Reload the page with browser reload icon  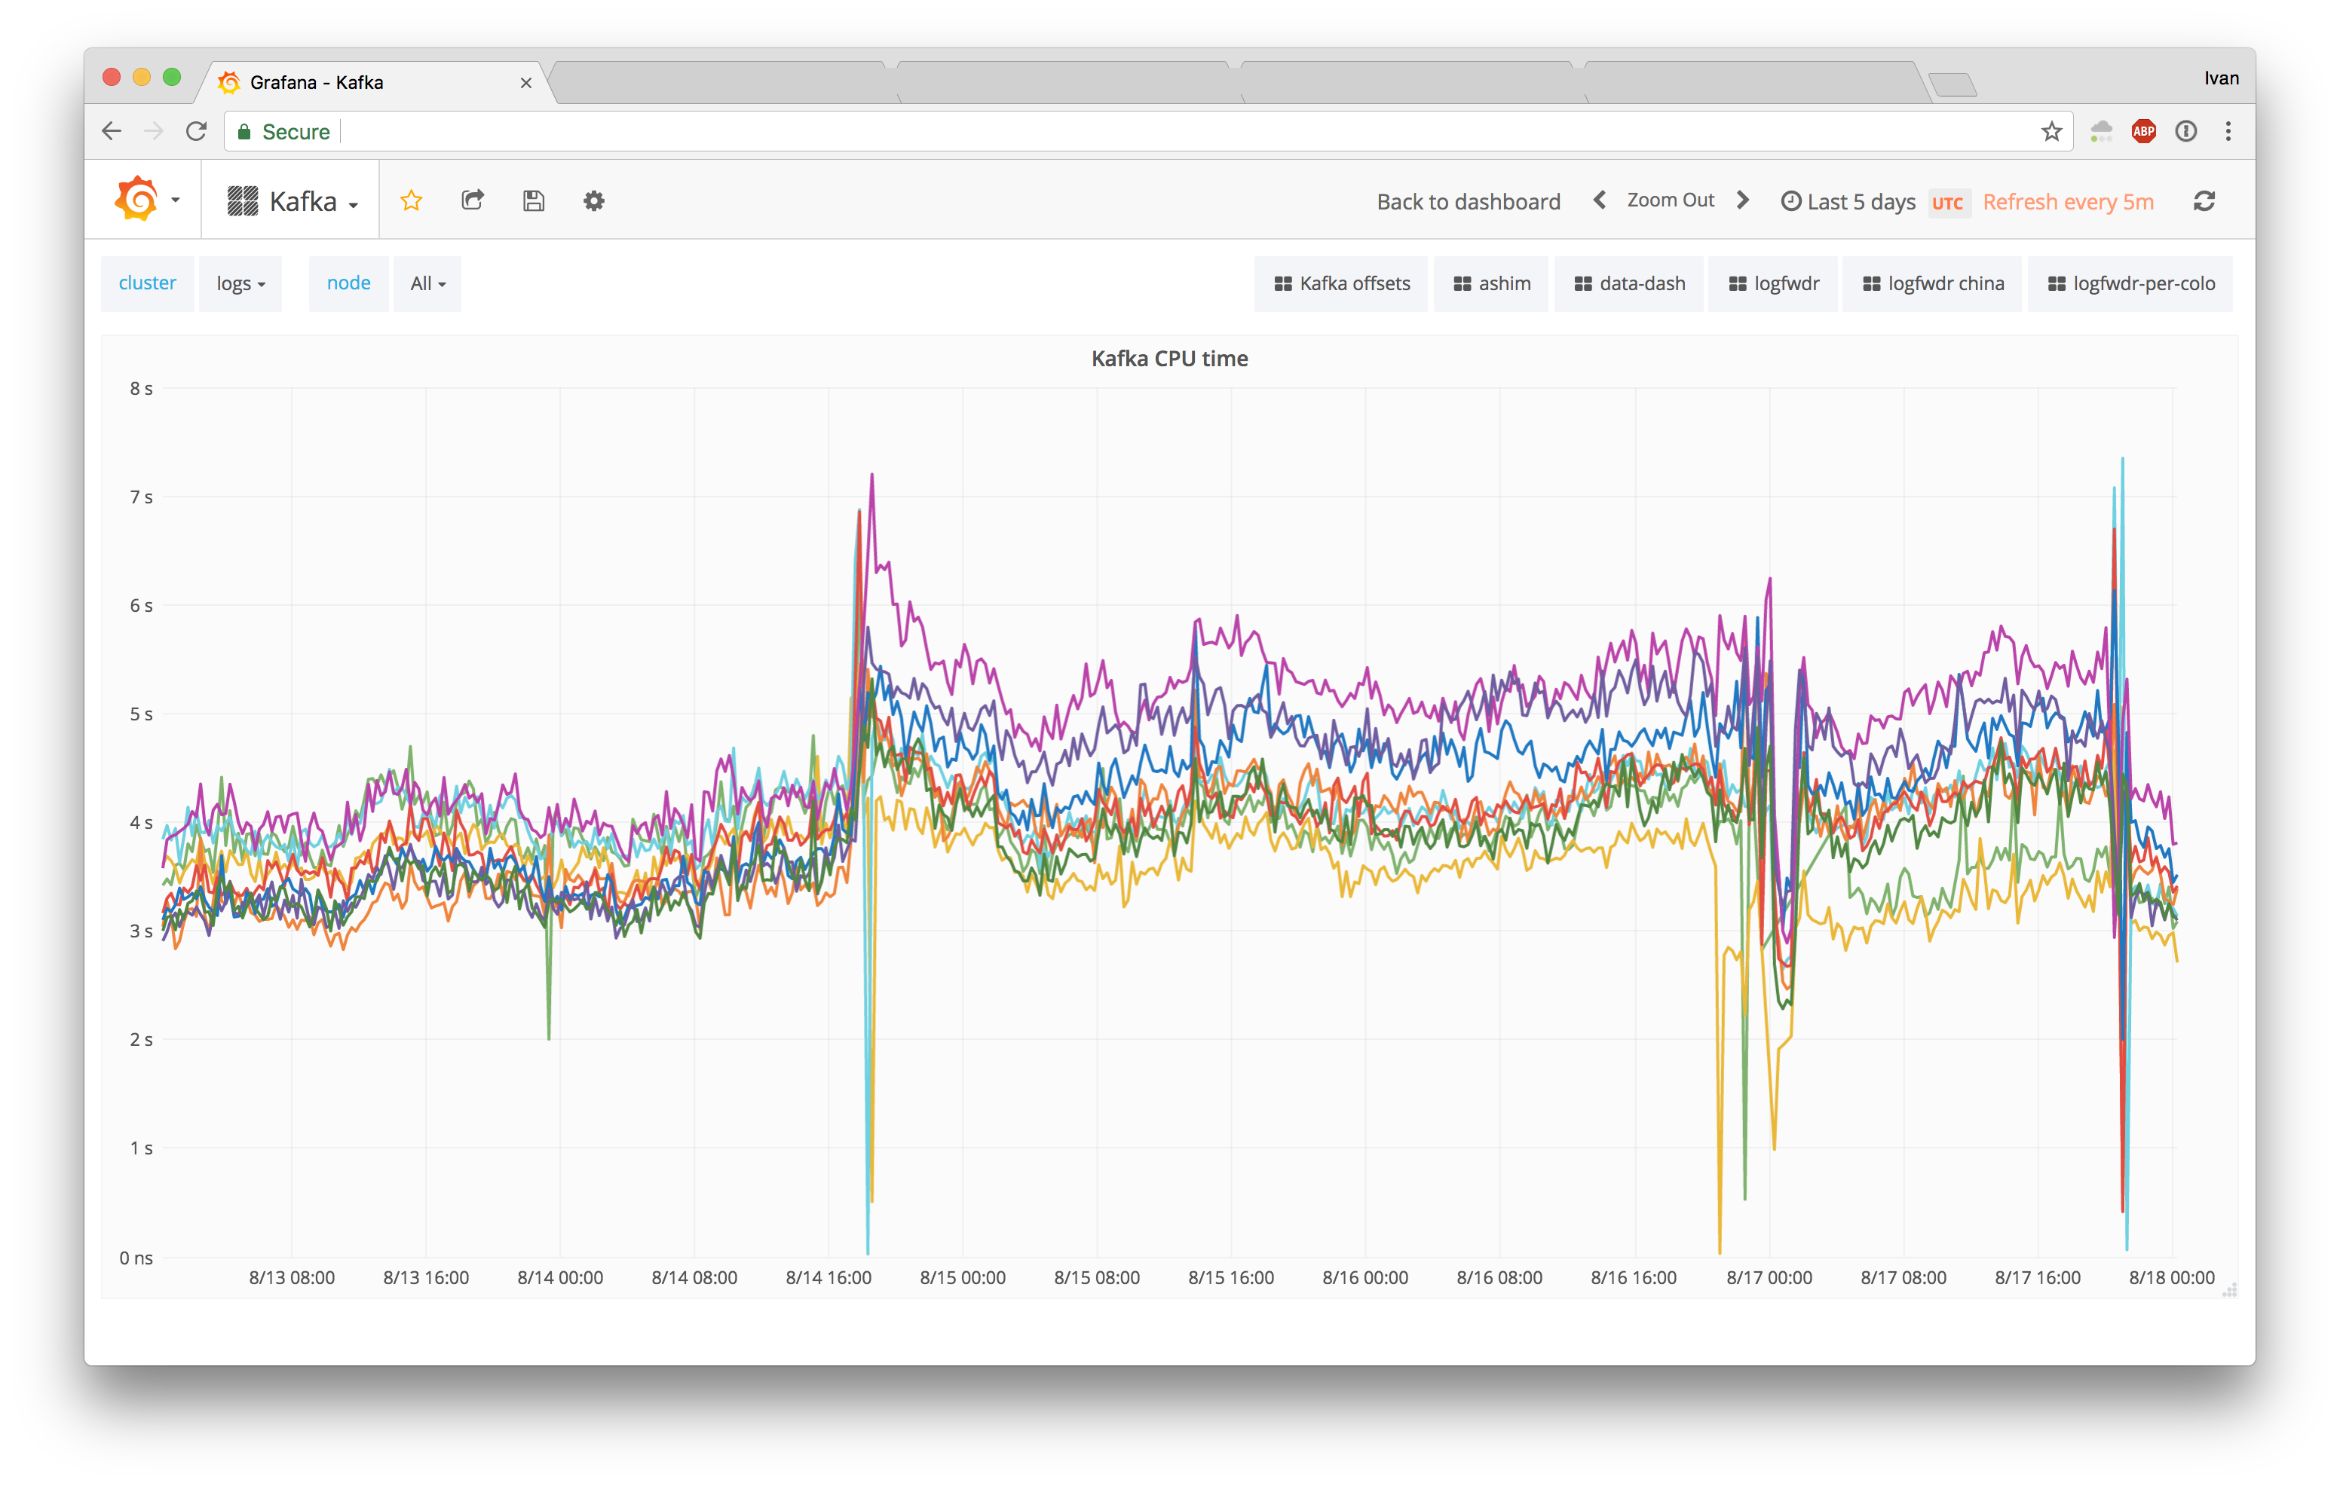196,131
